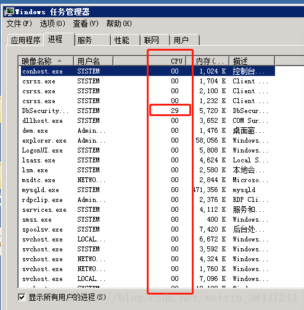Click description Microso... of msdtc.exe
Viewport: 304px width, 310px height.
point(250,180)
